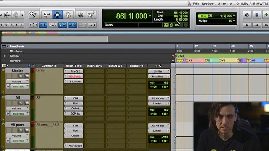Viewport: 269px width, 151px height.
Task: Click the horizontal zoom in arrow
Action: click(x=22, y=15)
